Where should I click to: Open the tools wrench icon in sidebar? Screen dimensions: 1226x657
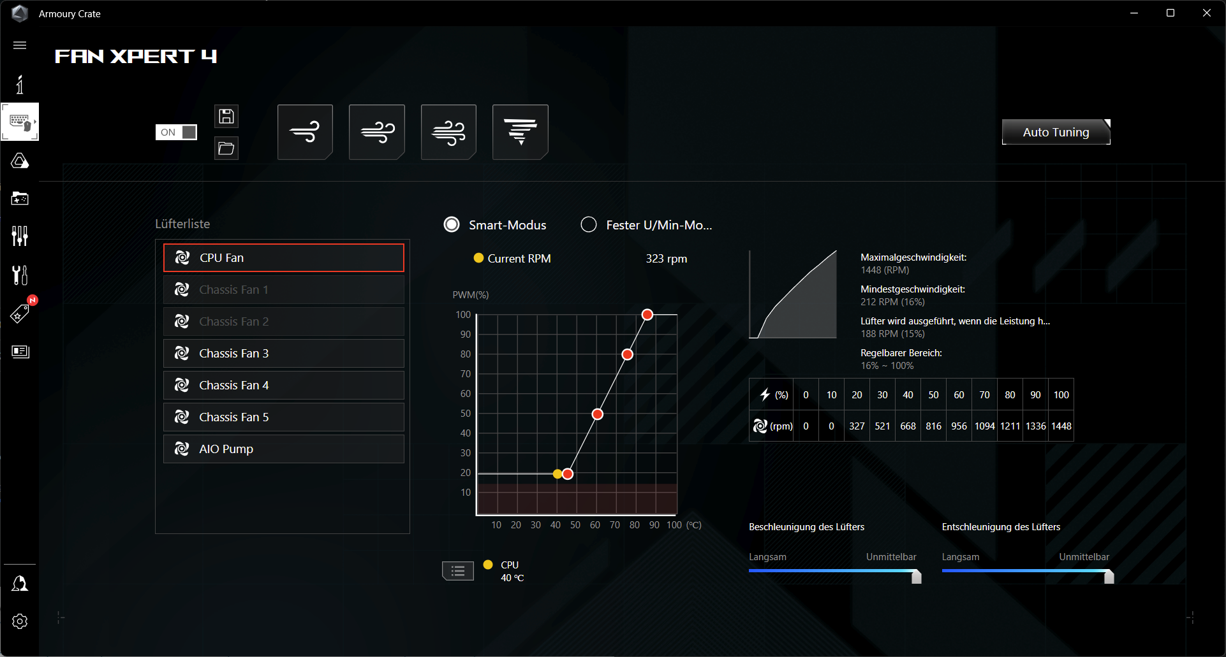point(20,275)
